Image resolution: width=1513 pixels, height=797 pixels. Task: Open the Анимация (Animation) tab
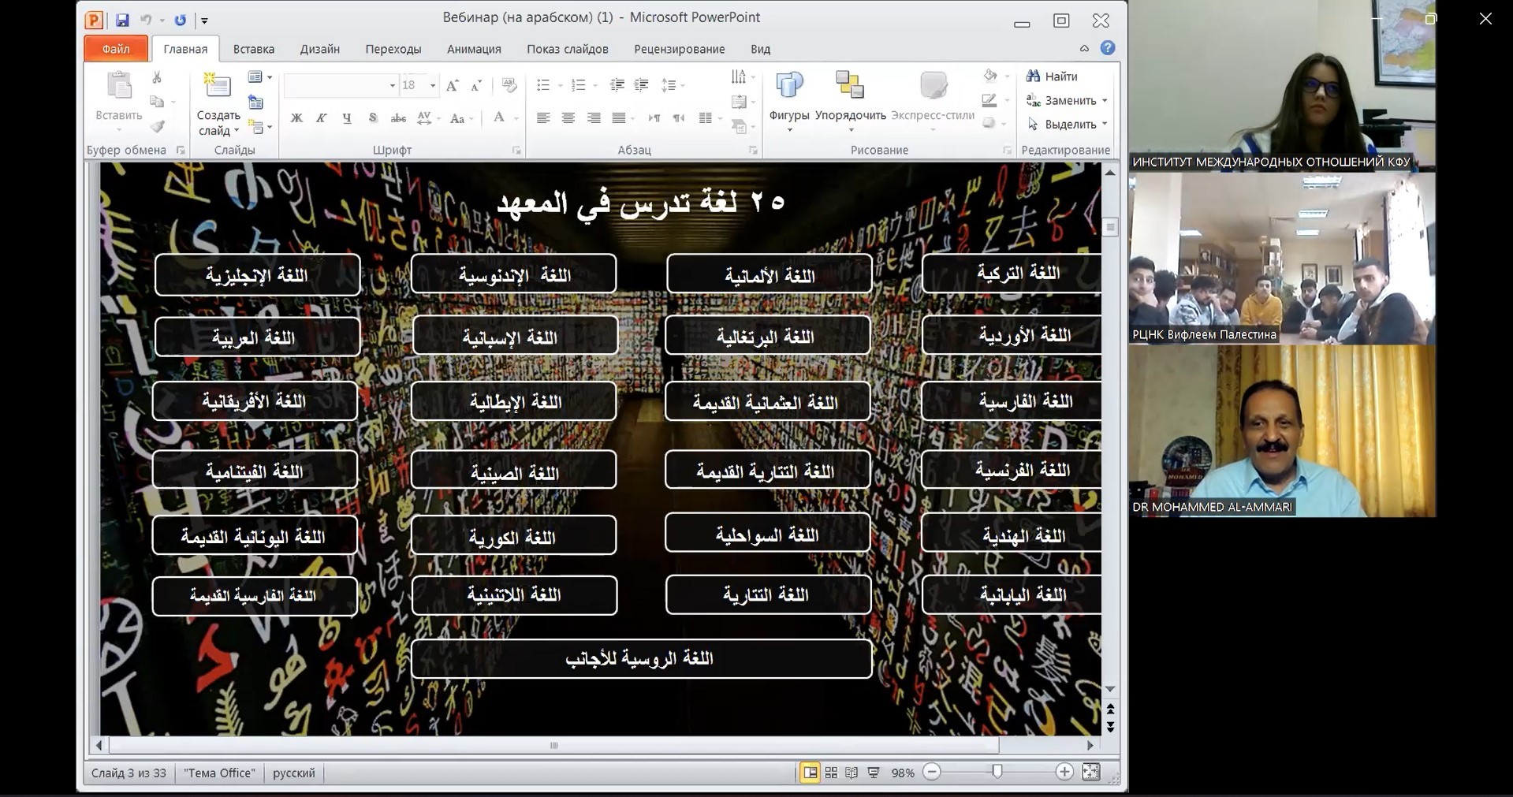point(473,49)
